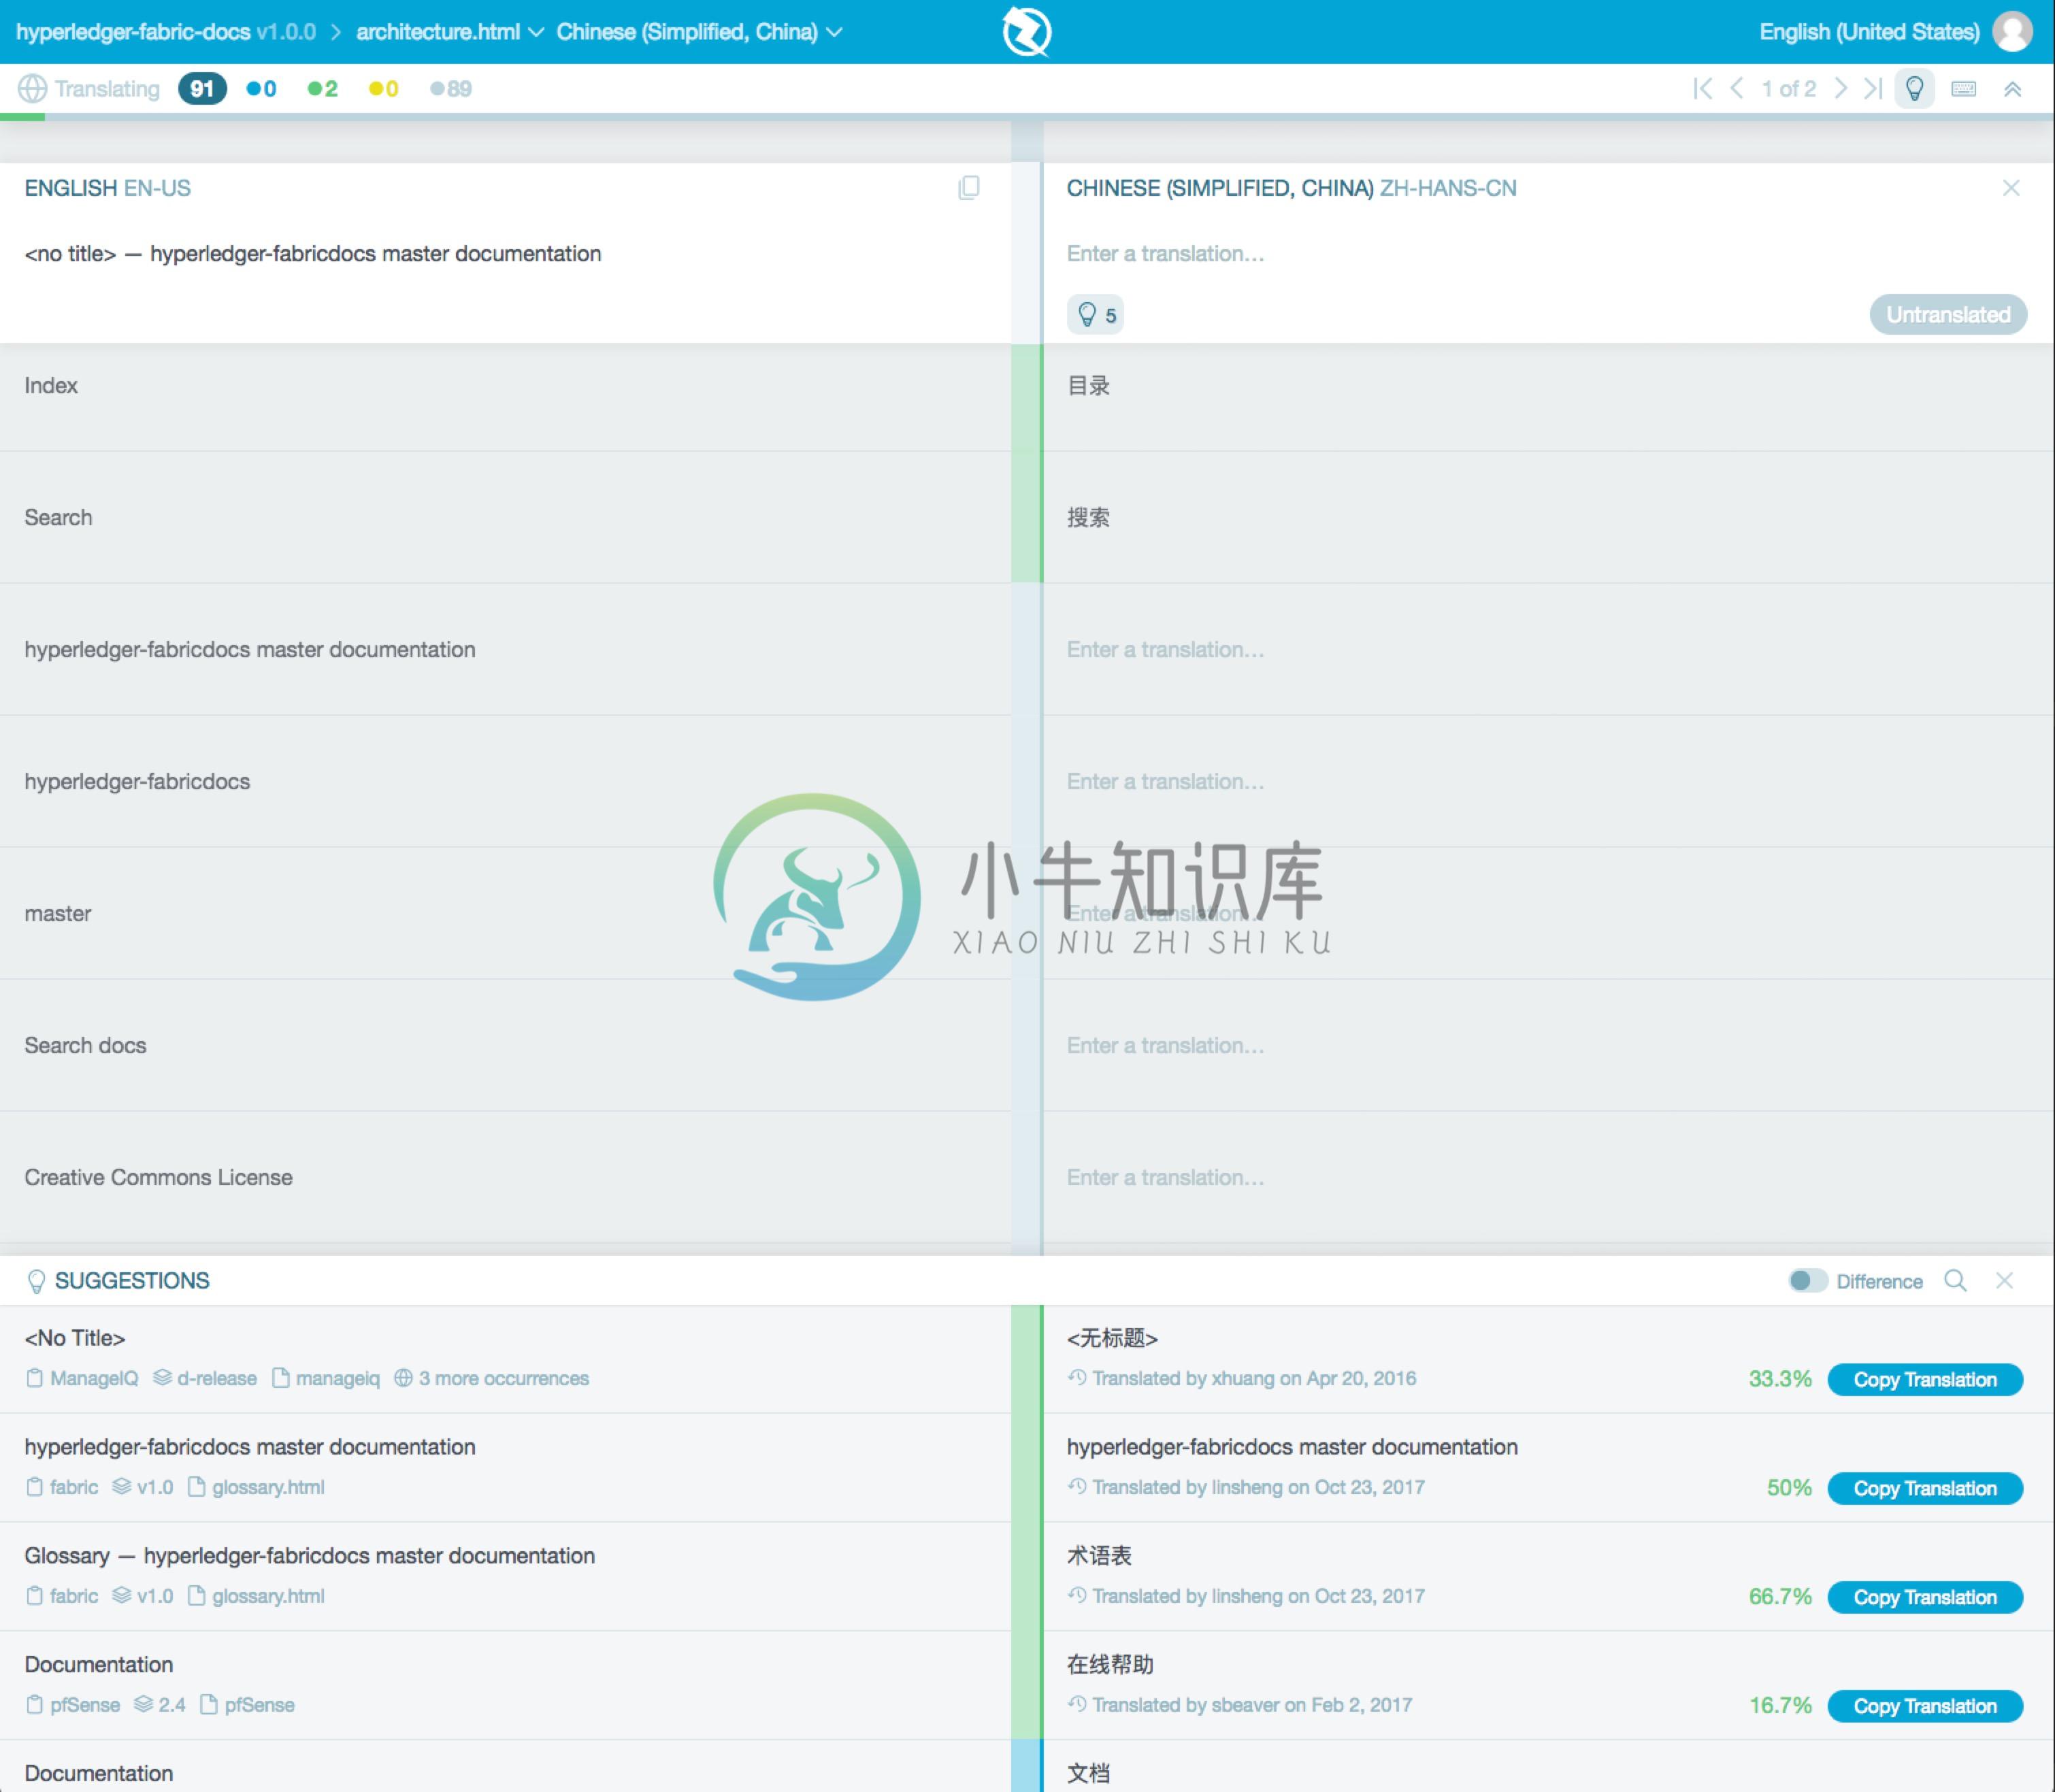Viewport: 2055px width, 1792px height.
Task: Click 'Translated by xhuang' history icon
Action: pyautogui.click(x=1077, y=1377)
